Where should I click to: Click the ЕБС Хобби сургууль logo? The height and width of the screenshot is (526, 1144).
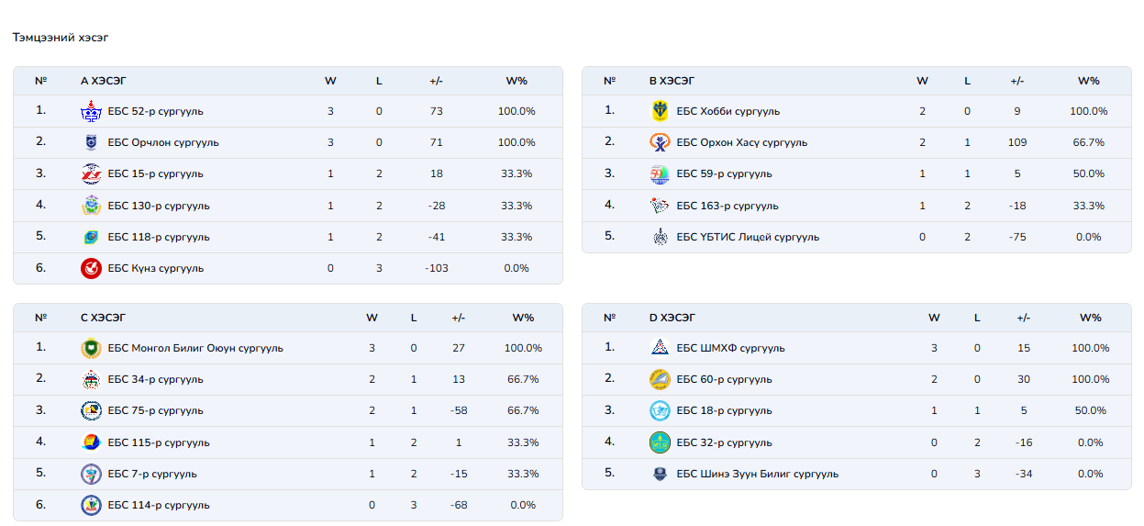click(x=660, y=111)
